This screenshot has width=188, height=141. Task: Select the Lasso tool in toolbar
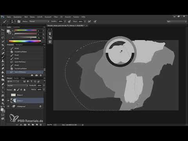click(3, 38)
